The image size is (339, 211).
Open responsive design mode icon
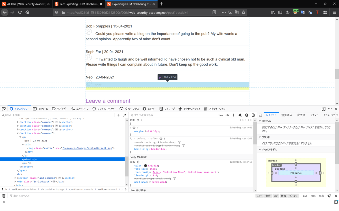pos(323,109)
